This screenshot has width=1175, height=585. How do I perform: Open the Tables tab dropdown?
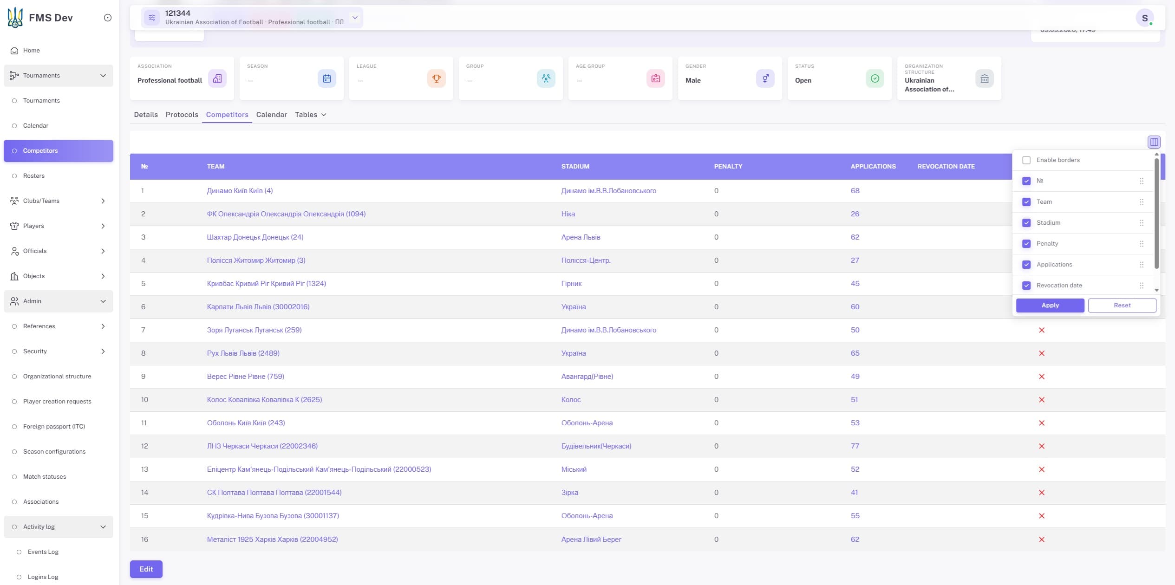click(x=311, y=115)
